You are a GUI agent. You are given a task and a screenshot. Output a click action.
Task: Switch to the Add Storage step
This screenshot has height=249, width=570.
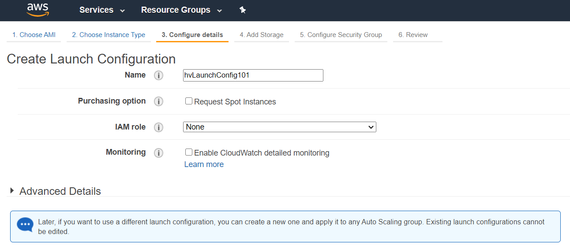(262, 35)
